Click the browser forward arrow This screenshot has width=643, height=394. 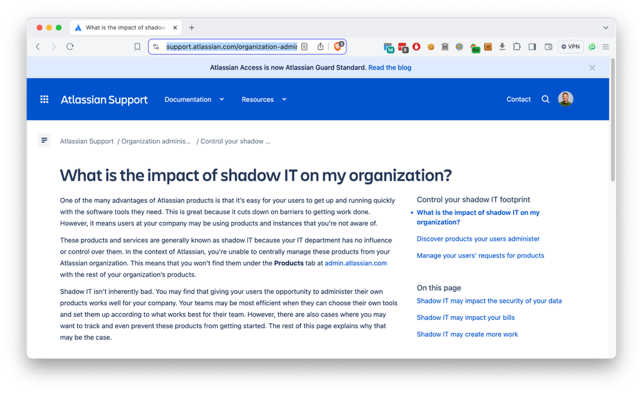(53, 47)
